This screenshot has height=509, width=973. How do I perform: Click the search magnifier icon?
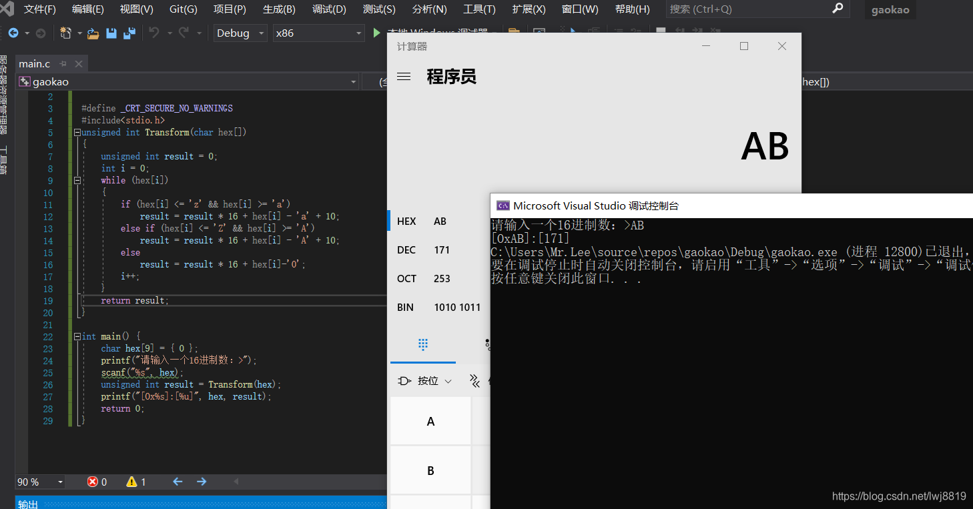coord(838,9)
